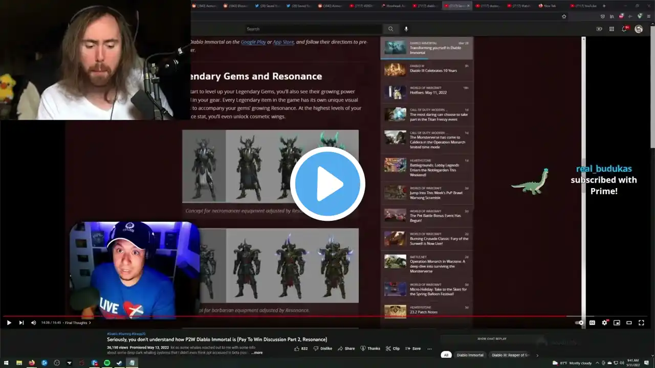Mute the video volume

pyautogui.click(x=33, y=323)
